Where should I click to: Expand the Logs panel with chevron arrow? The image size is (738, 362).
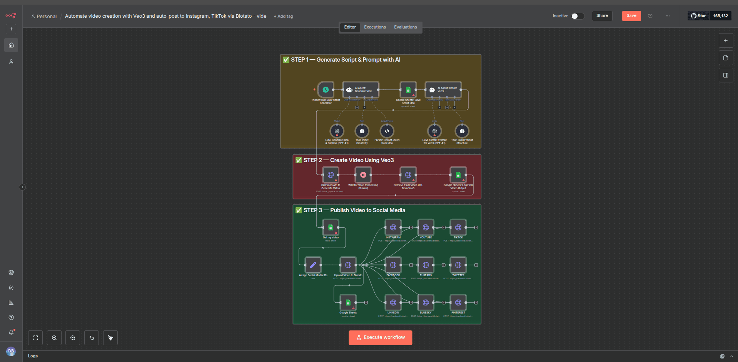point(731,356)
